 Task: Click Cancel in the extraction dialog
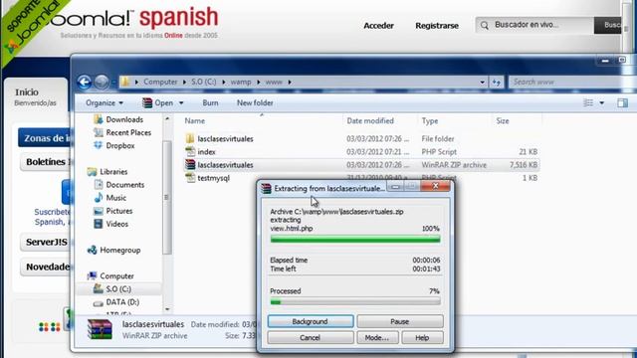[311, 338]
